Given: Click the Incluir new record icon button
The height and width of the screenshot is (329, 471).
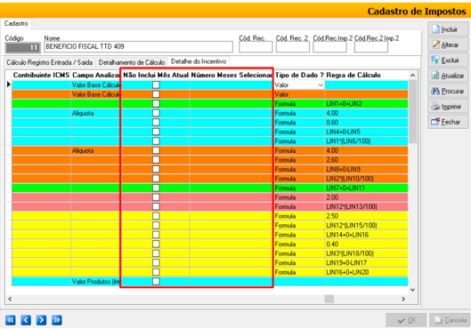Looking at the screenshot, I should click(448, 29).
